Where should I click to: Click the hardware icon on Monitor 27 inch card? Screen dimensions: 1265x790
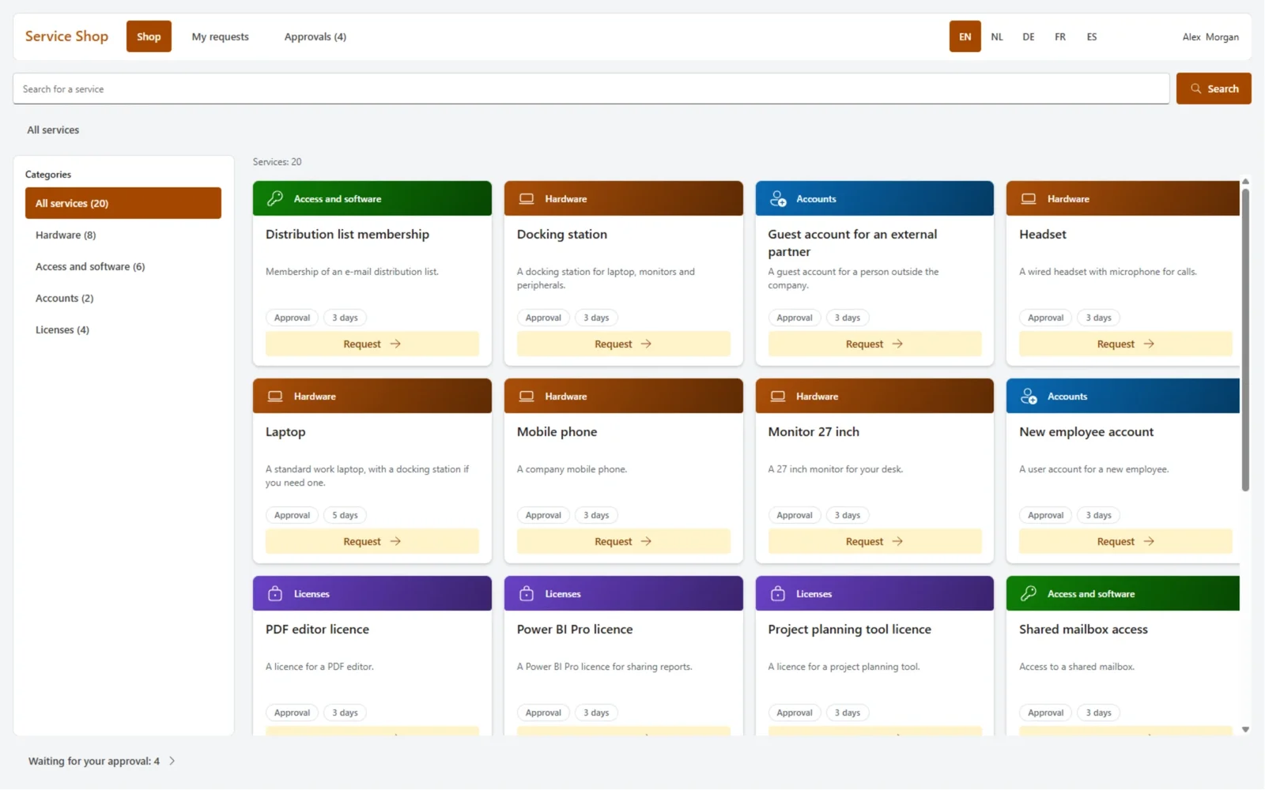click(x=778, y=396)
